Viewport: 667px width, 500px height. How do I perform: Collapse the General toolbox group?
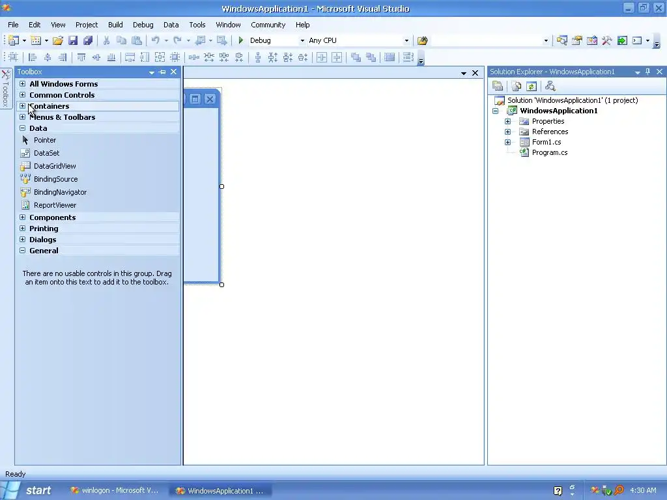coord(23,251)
